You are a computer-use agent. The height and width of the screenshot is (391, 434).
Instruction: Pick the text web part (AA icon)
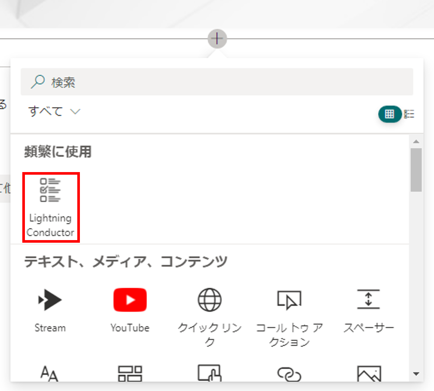[x=49, y=373]
